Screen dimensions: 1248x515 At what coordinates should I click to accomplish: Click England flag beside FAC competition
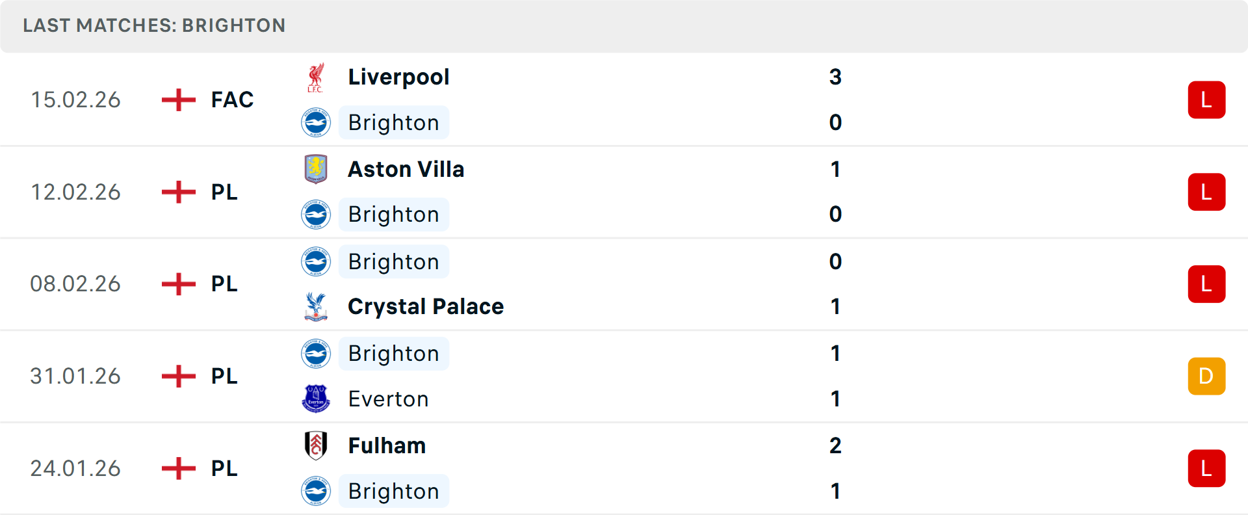[x=179, y=100]
